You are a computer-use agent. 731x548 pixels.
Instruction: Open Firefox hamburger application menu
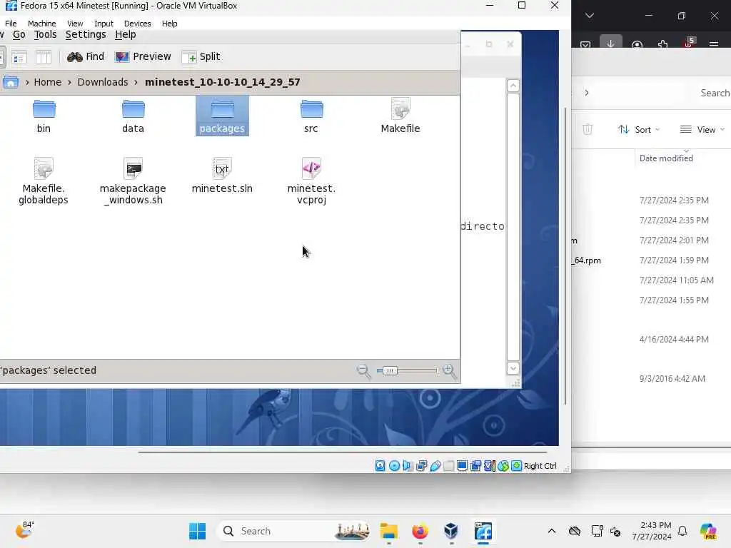(x=713, y=44)
